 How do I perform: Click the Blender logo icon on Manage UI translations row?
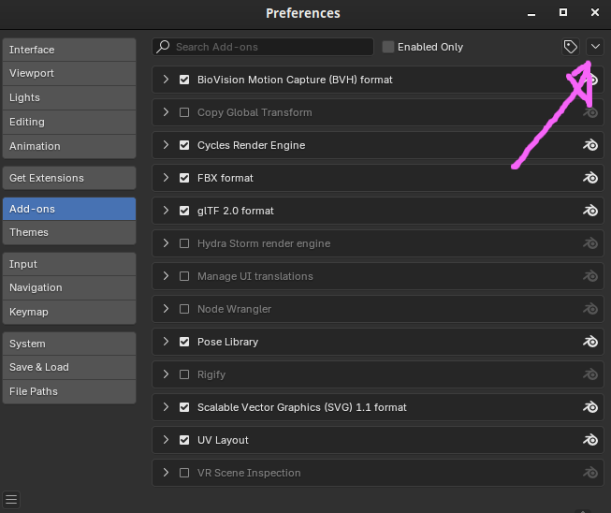click(x=590, y=276)
